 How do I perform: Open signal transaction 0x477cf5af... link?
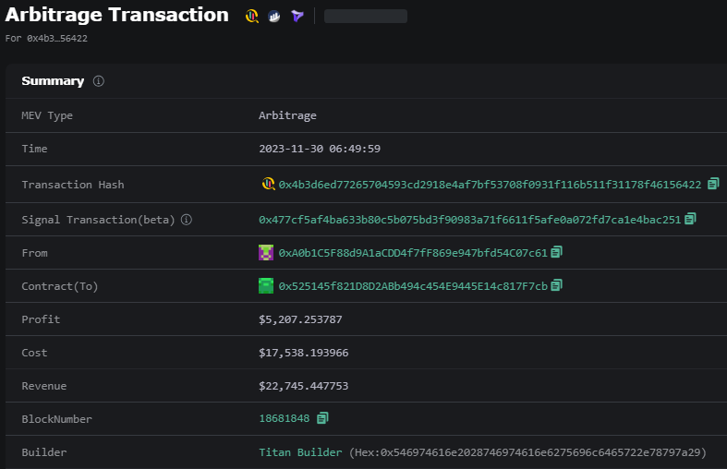[x=469, y=220]
